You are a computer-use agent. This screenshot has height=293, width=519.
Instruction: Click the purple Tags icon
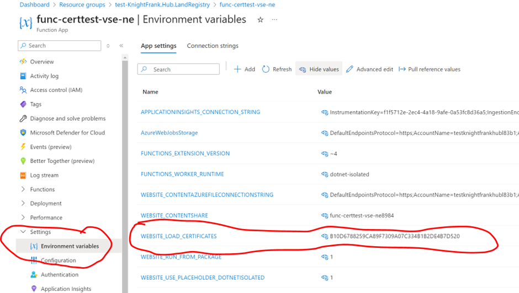point(23,104)
